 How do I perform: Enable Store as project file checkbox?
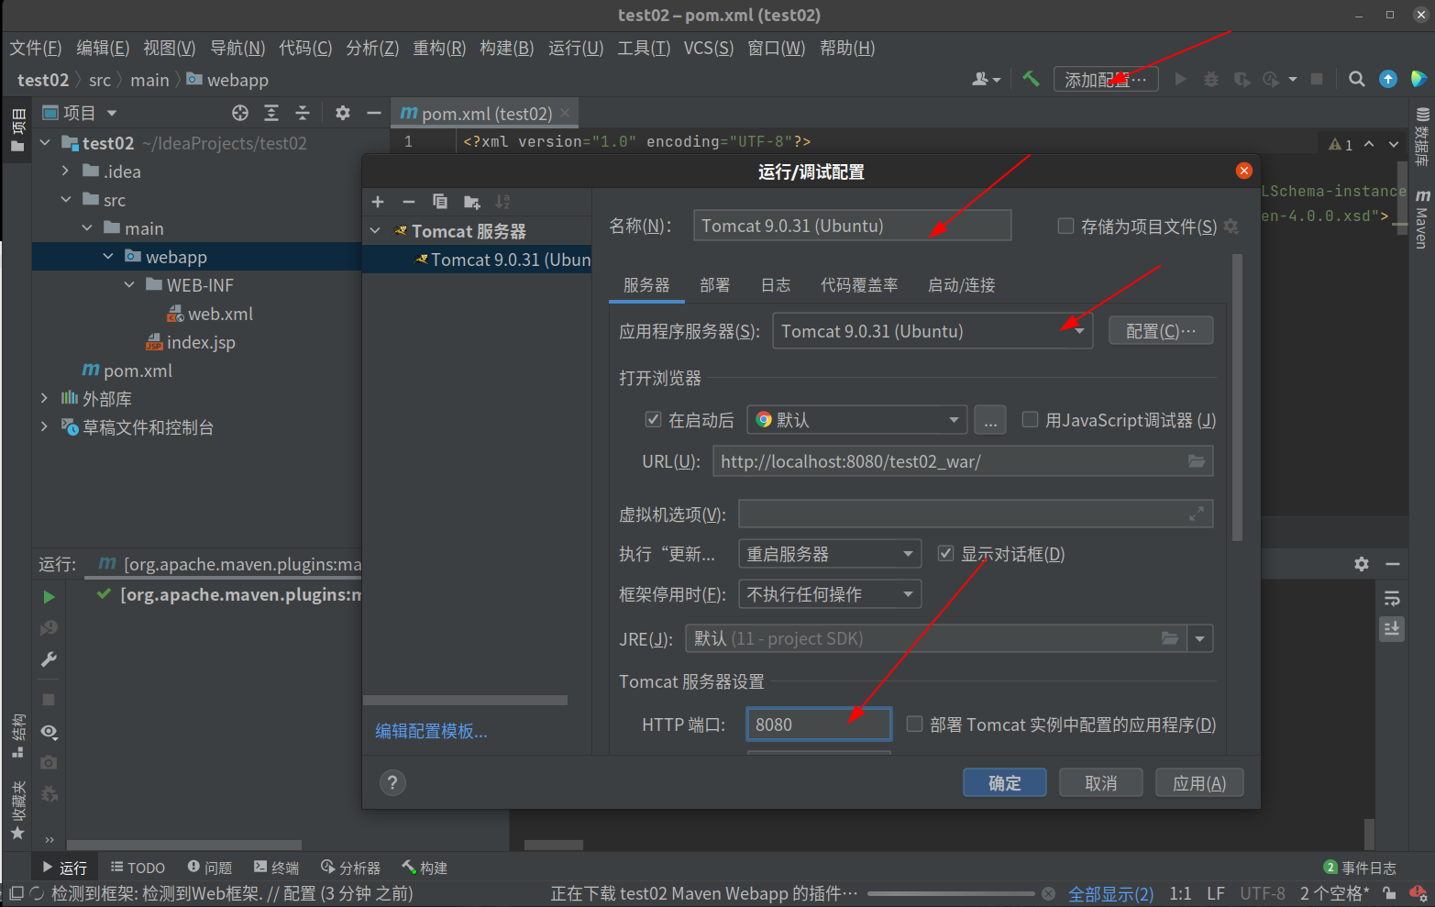[x=1065, y=226]
